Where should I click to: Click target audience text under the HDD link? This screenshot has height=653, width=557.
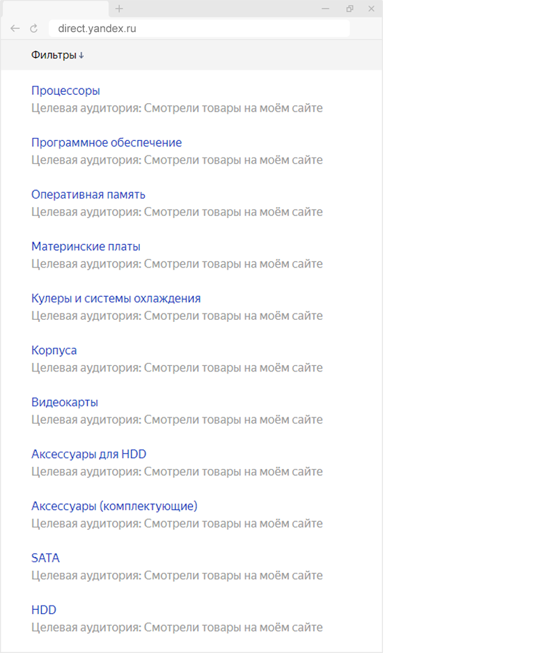pyautogui.click(x=177, y=628)
